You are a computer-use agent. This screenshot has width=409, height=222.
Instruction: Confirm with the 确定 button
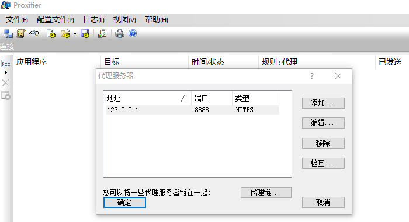pos(124,203)
